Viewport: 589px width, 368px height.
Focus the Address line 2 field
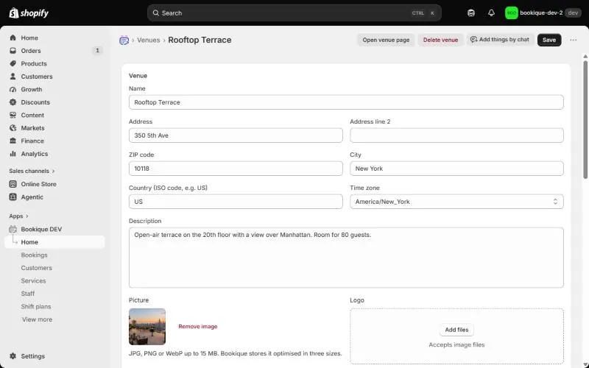pos(456,135)
